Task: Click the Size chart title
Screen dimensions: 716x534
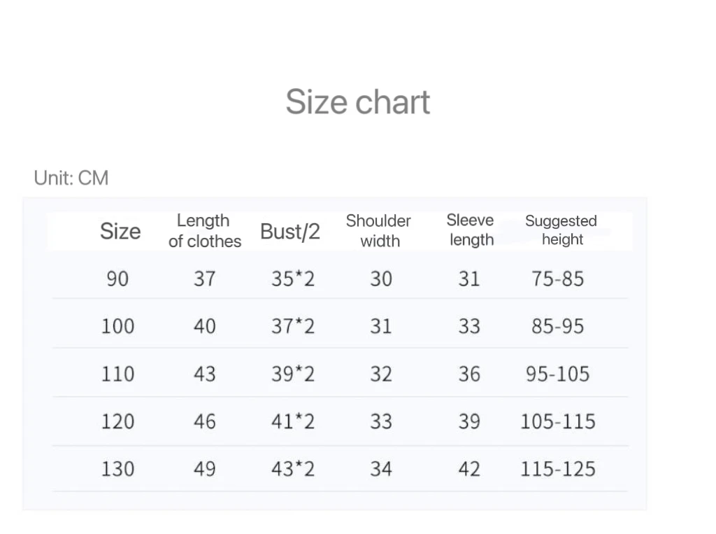Action: (357, 102)
